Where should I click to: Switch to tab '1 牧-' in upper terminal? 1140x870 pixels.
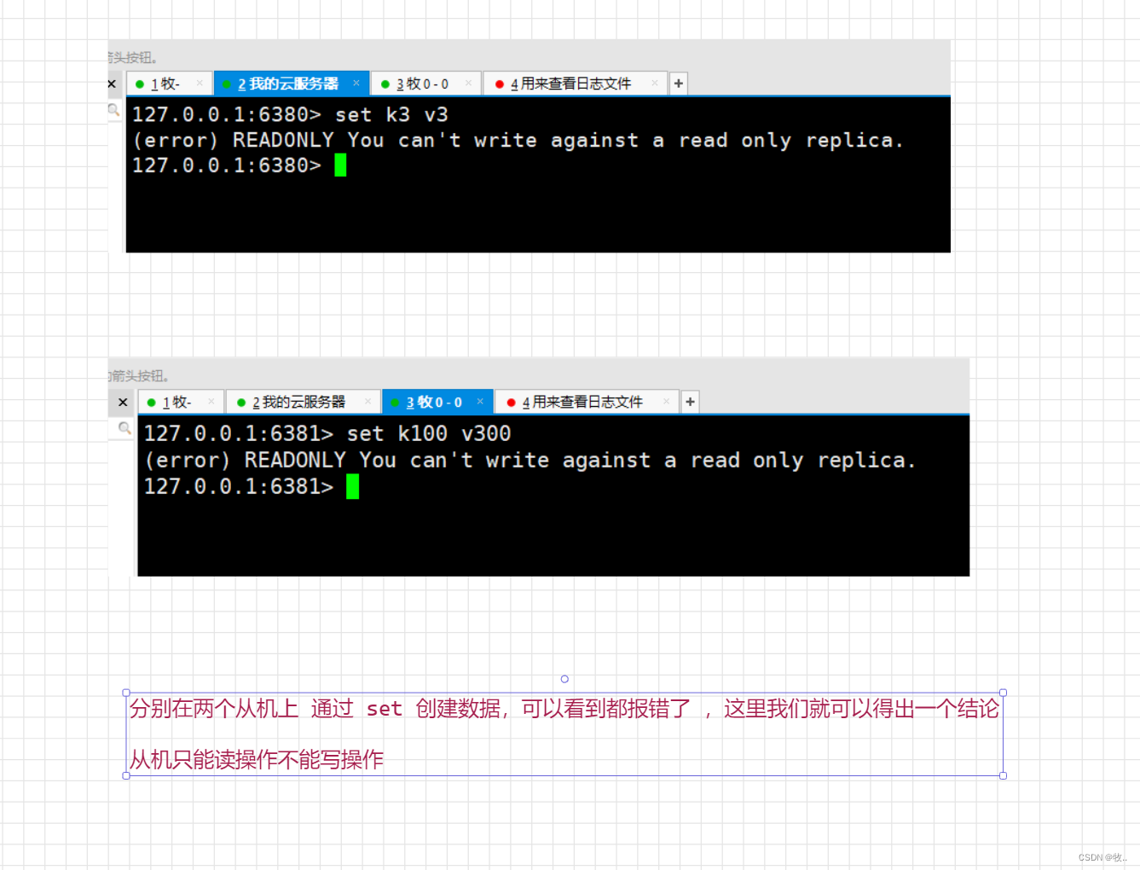tap(169, 84)
